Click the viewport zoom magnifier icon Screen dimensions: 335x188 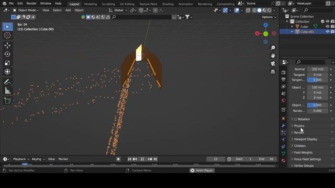(273, 48)
